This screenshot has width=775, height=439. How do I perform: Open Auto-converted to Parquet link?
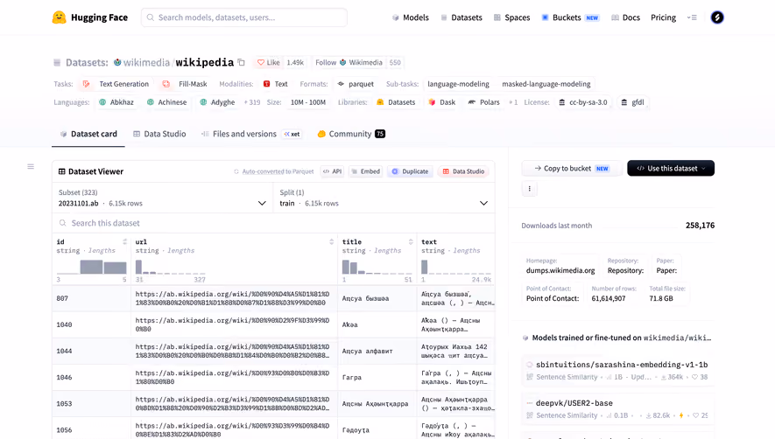pos(273,171)
